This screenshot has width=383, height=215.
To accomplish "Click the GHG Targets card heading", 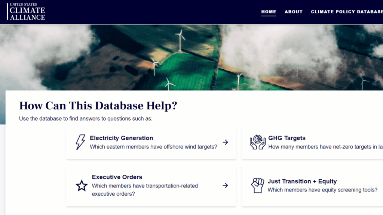I will pyautogui.click(x=287, y=138).
